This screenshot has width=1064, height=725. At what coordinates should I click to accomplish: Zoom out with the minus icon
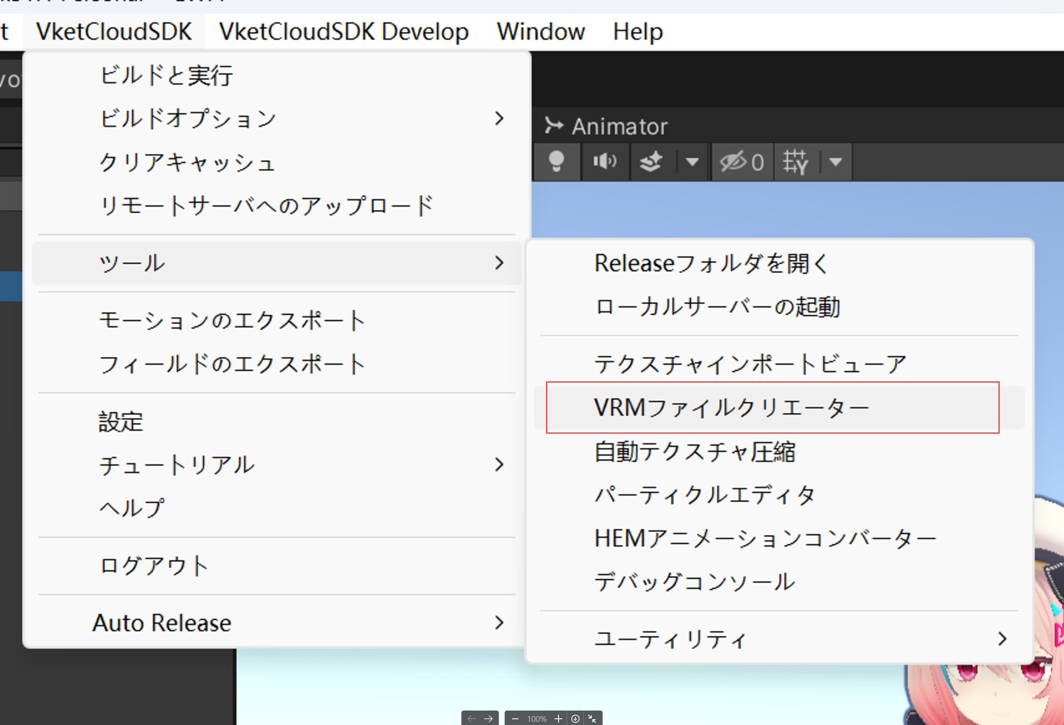point(514,719)
